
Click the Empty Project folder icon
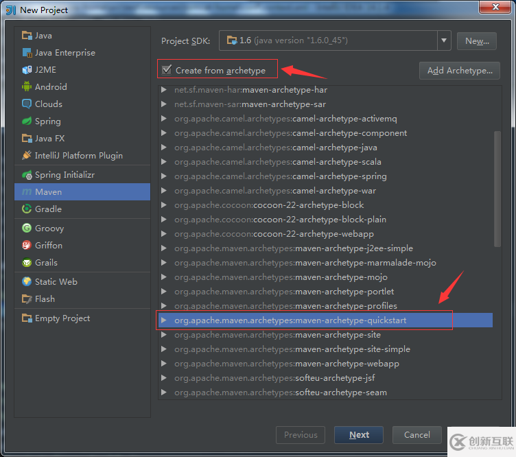(26, 318)
